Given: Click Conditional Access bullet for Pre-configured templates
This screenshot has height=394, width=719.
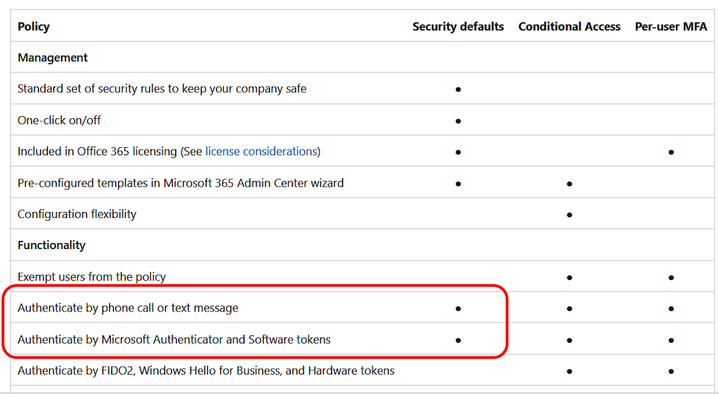Looking at the screenshot, I should [x=569, y=184].
